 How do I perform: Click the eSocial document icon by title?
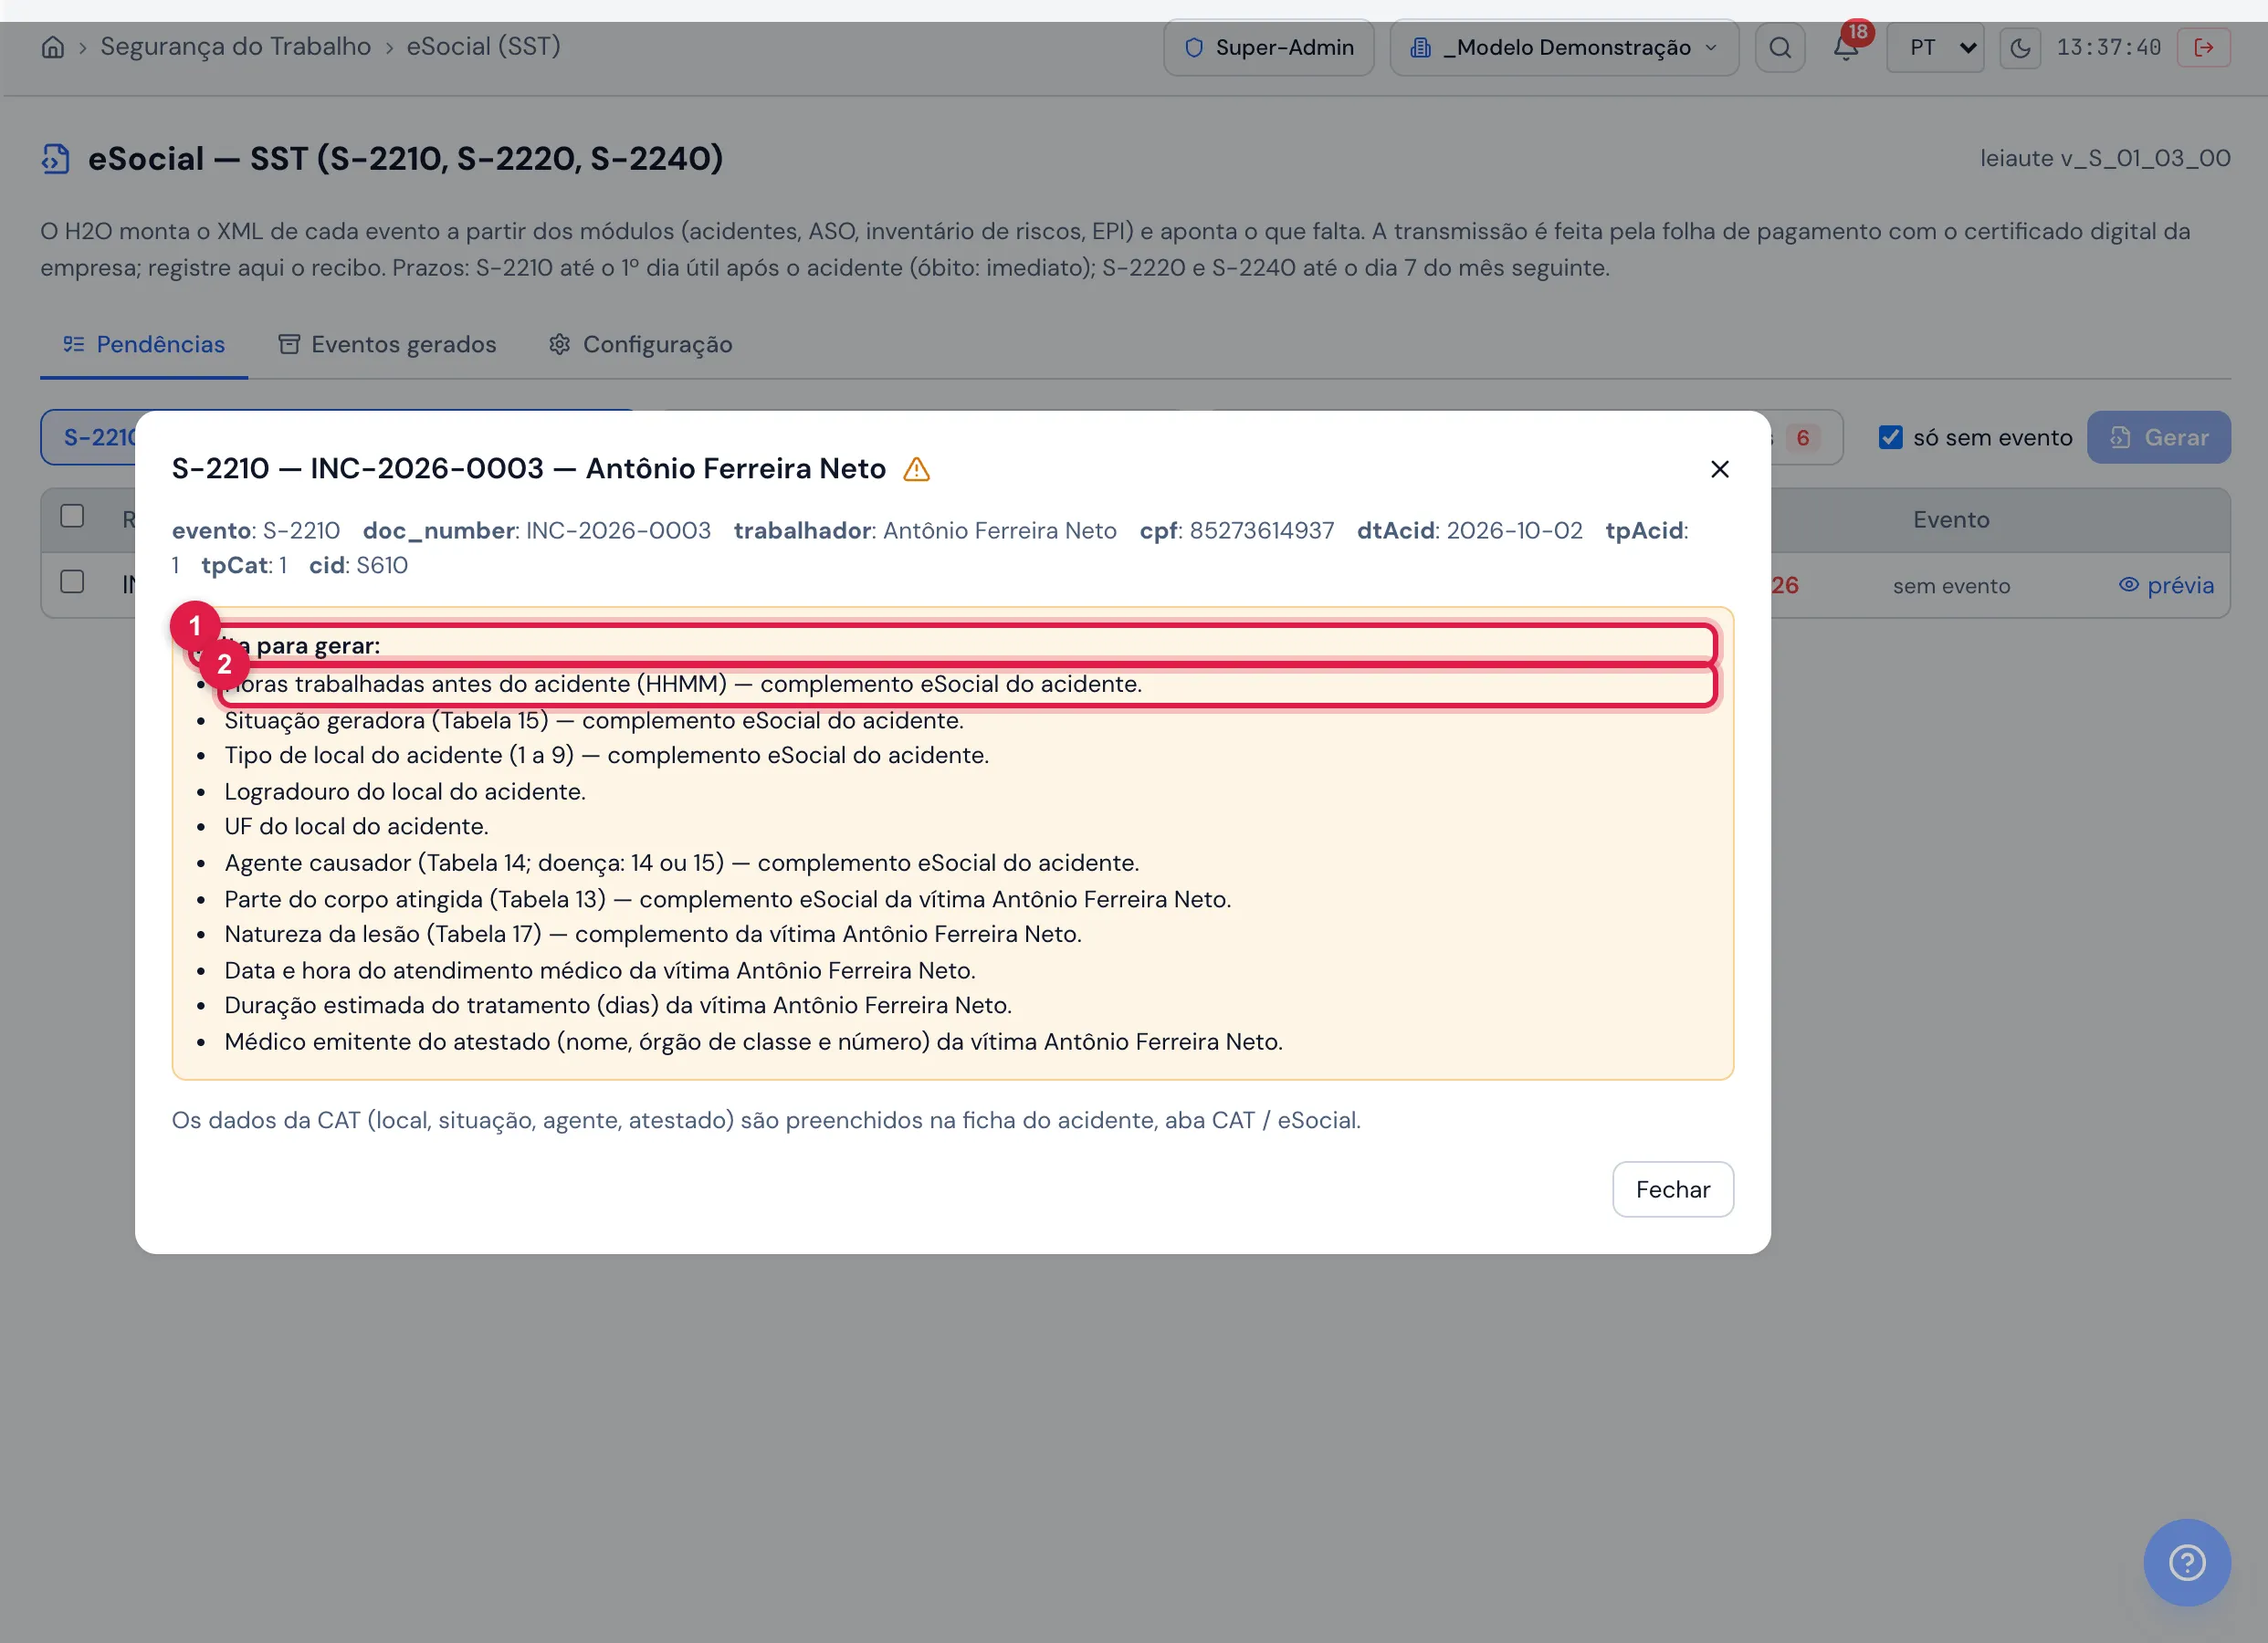[x=56, y=159]
